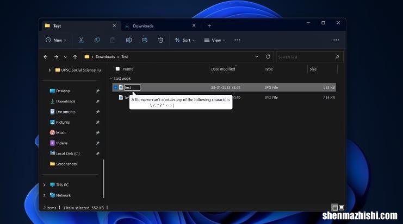This screenshot has height=224, width=403.
Task: Click the navigation pane scrollbar
Action: click(x=103, y=178)
